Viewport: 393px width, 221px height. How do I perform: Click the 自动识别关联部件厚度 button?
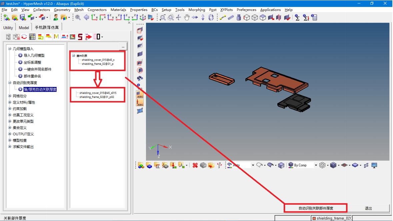point(316,208)
